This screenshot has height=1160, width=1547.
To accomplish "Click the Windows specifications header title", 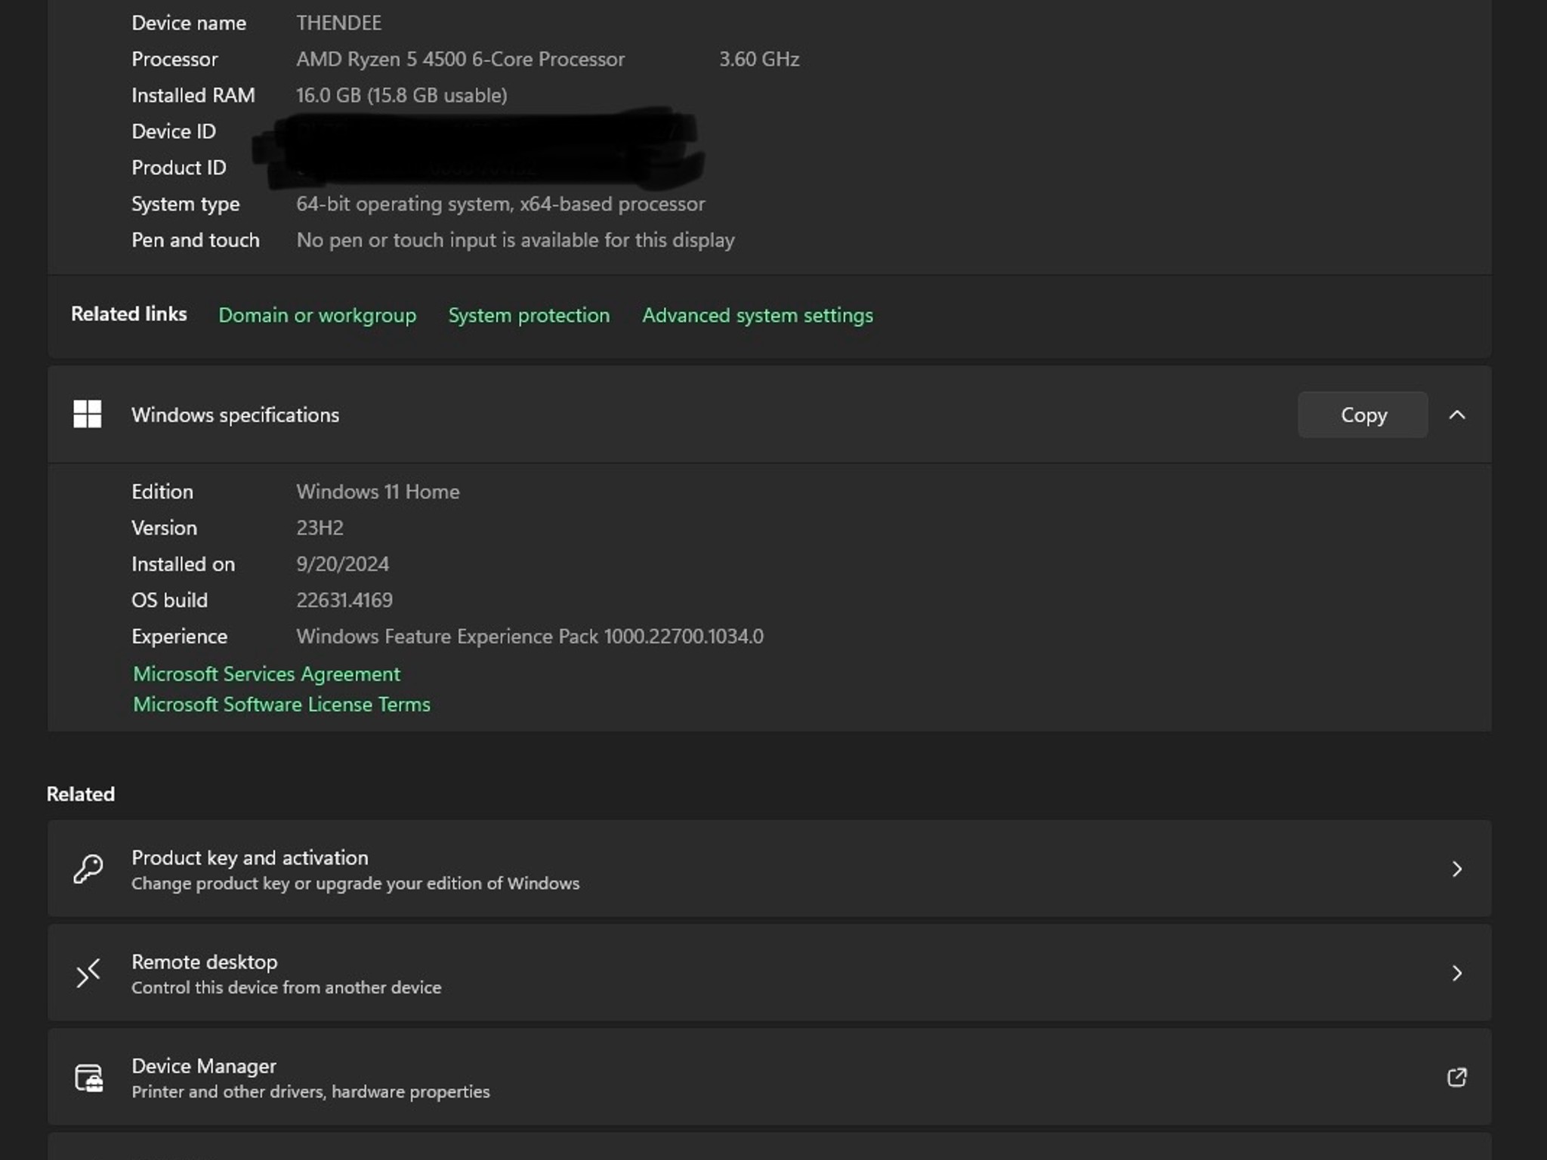I will [235, 415].
